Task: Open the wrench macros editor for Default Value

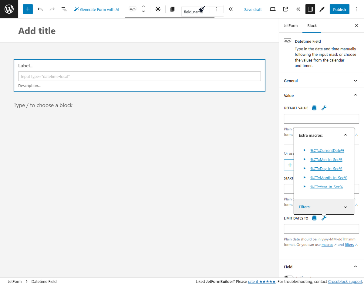Action: pyautogui.click(x=324, y=108)
